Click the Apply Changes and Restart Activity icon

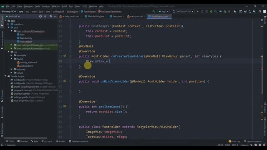pyautogui.click(x=202, y=11)
